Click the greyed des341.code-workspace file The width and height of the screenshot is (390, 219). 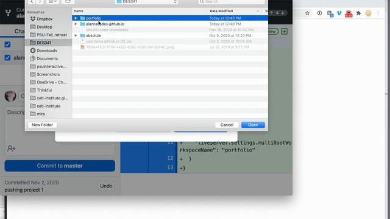[107, 30]
